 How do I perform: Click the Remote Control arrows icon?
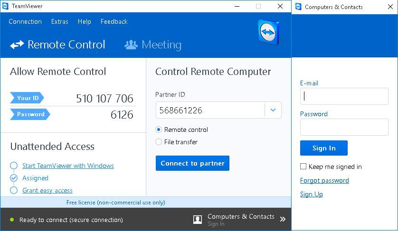tap(17, 45)
